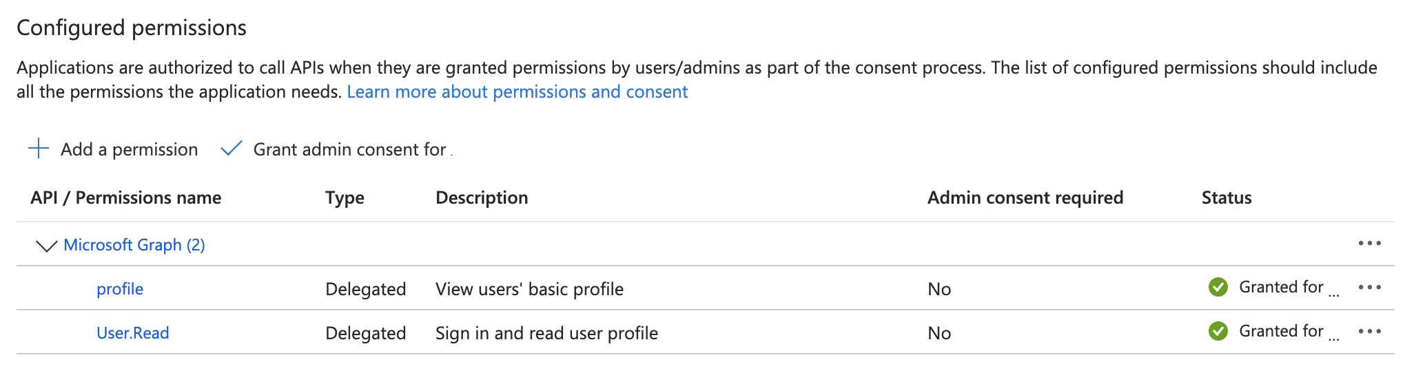The height and width of the screenshot is (384, 1425).
Task: Click the plus icon for Add a permission
Action: point(39,149)
